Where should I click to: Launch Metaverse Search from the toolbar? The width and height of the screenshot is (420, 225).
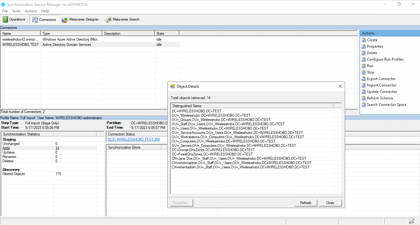pos(122,19)
